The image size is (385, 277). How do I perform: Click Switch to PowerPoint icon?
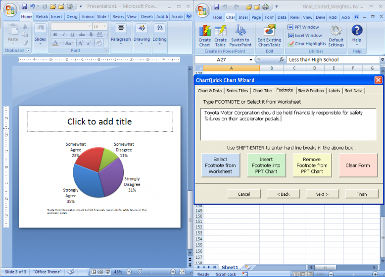pos(241,36)
